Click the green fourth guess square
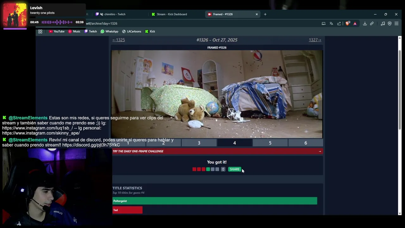 tap(208, 169)
